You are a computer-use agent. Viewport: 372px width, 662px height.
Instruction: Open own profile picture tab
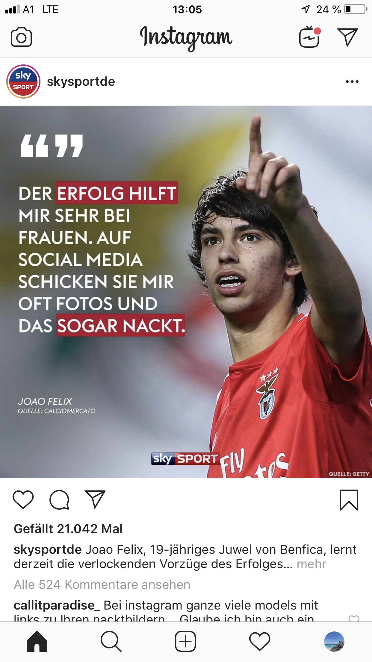click(x=334, y=642)
